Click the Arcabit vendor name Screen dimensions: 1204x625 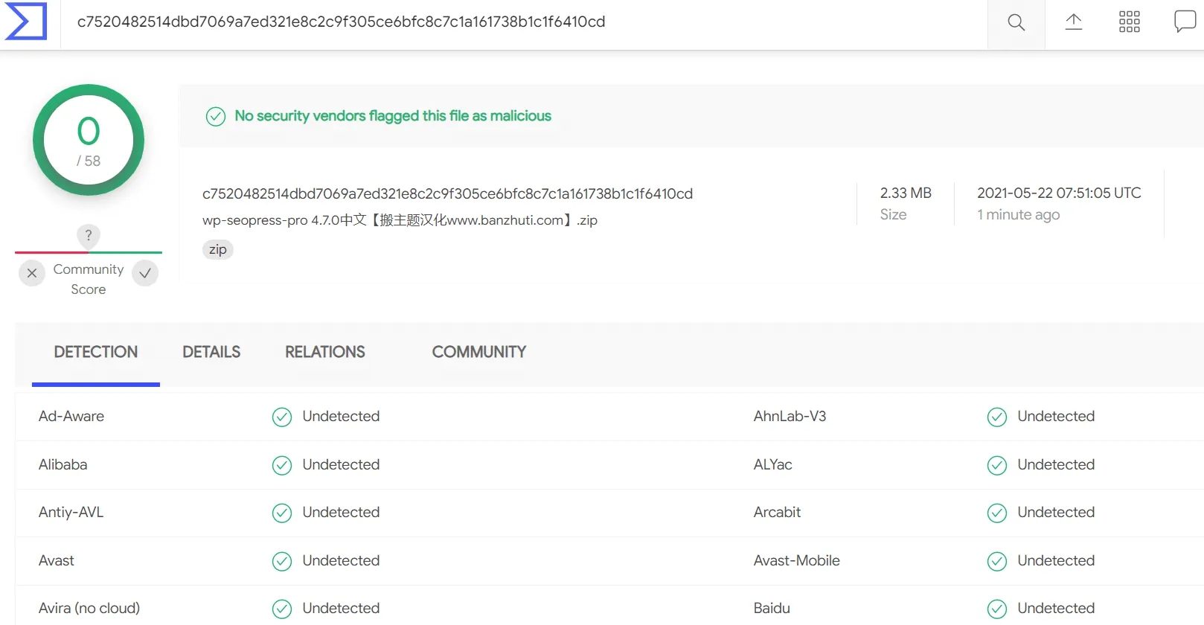[778, 512]
